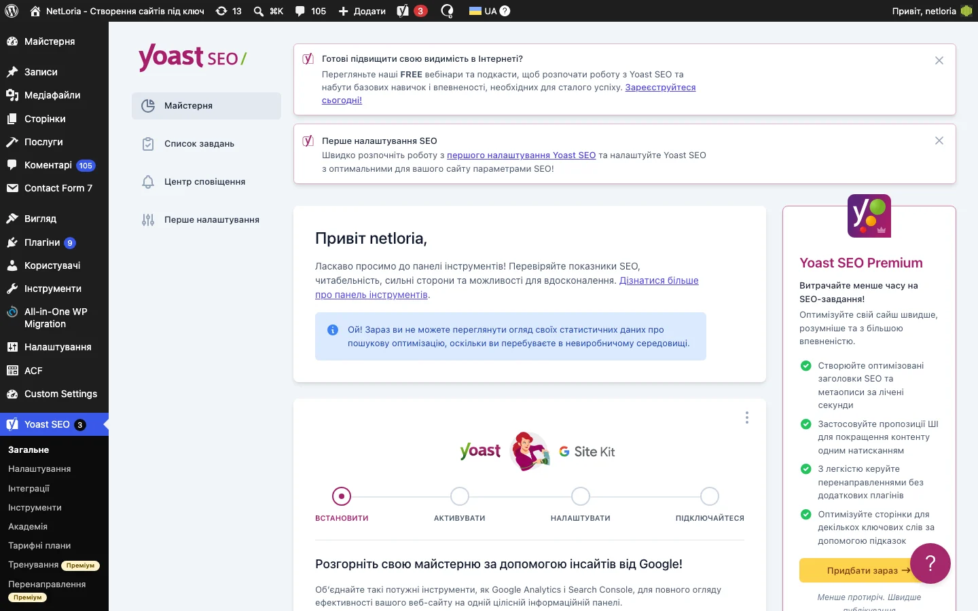Open Плагіни in the WordPress sidebar
This screenshot has height=611, width=978.
pos(54,242)
